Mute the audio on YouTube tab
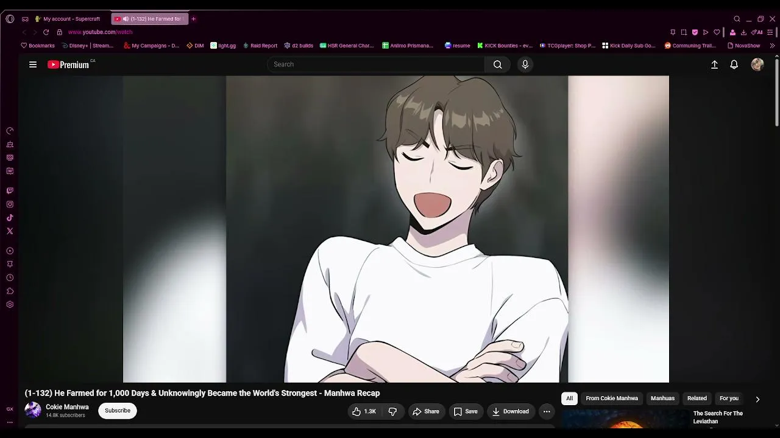780x438 pixels. coord(126,19)
